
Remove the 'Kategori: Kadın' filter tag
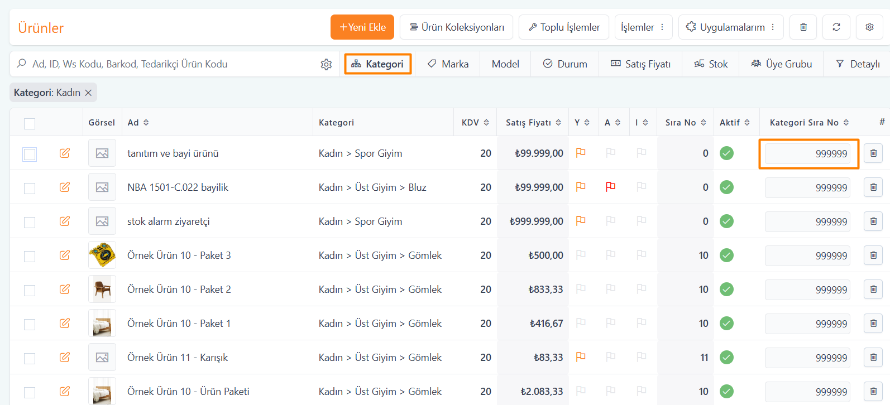click(x=88, y=93)
